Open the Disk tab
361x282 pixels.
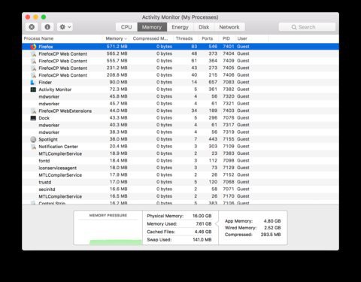[x=204, y=27]
